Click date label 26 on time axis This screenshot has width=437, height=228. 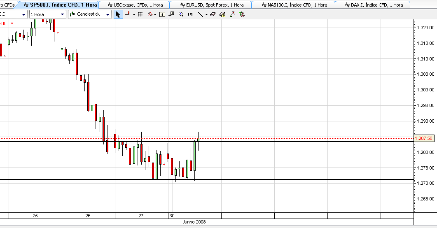pyautogui.click(x=88, y=216)
